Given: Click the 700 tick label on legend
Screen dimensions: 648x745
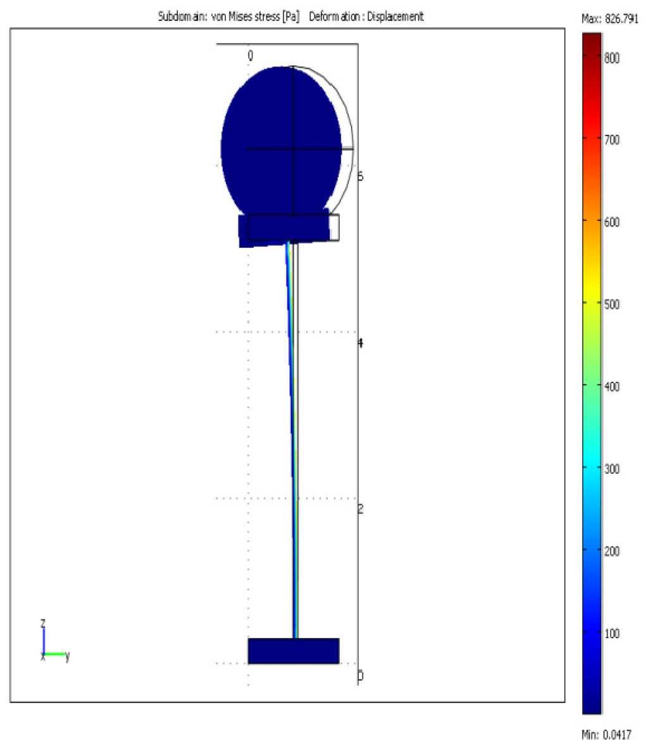Looking at the screenshot, I should (611, 139).
